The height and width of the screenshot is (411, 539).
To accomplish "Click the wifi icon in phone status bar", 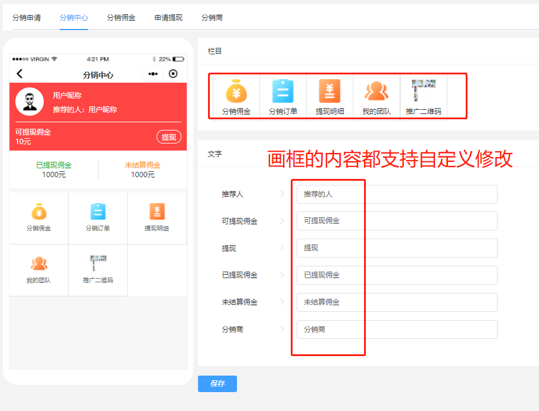I will 54,58.
